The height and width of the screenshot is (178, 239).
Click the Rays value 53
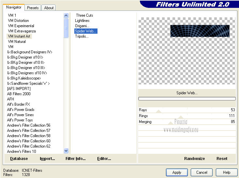pyautogui.click(x=233, y=110)
